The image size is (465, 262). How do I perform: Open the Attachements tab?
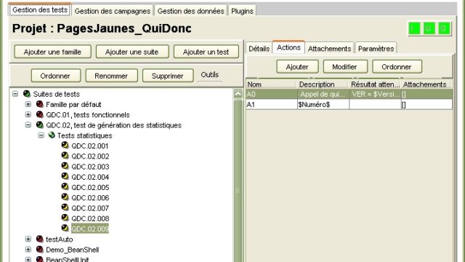pyautogui.click(x=329, y=49)
